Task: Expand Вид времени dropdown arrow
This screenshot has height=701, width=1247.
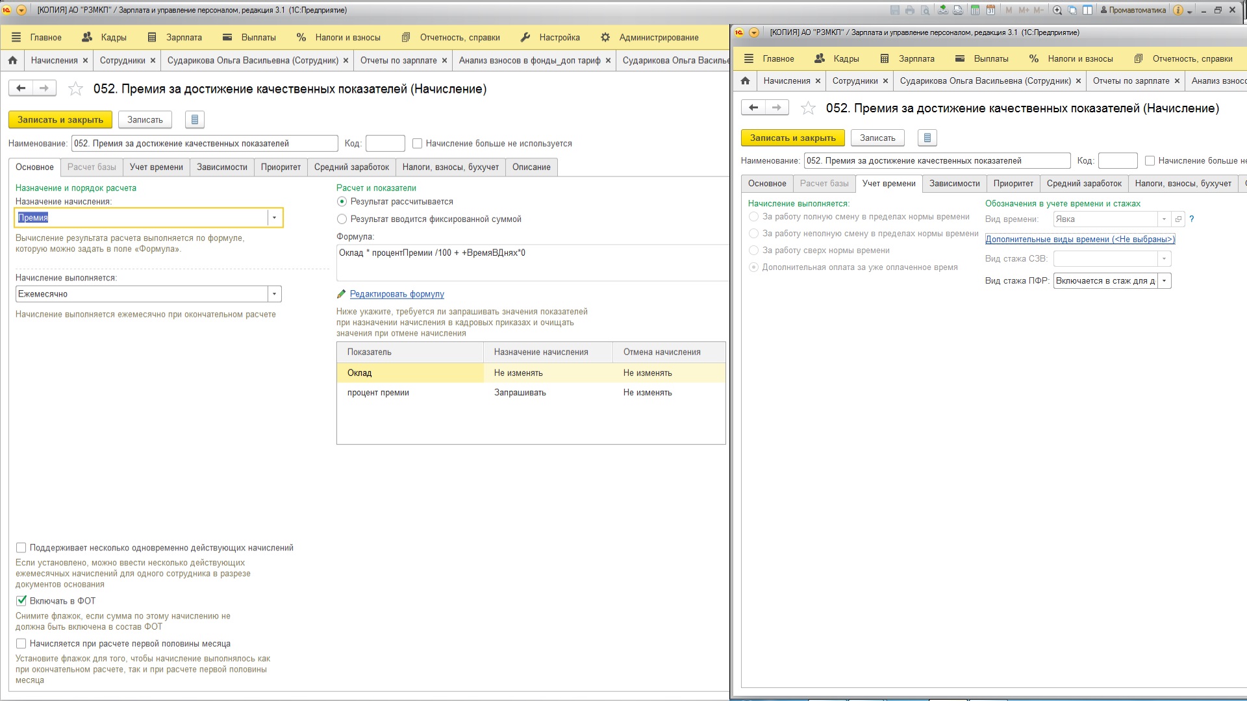Action: pyautogui.click(x=1165, y=219)
